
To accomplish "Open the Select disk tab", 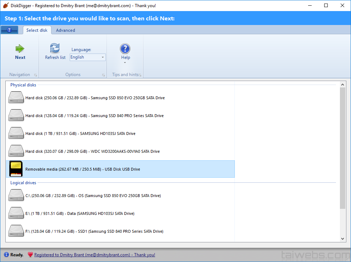I will 37,30.
